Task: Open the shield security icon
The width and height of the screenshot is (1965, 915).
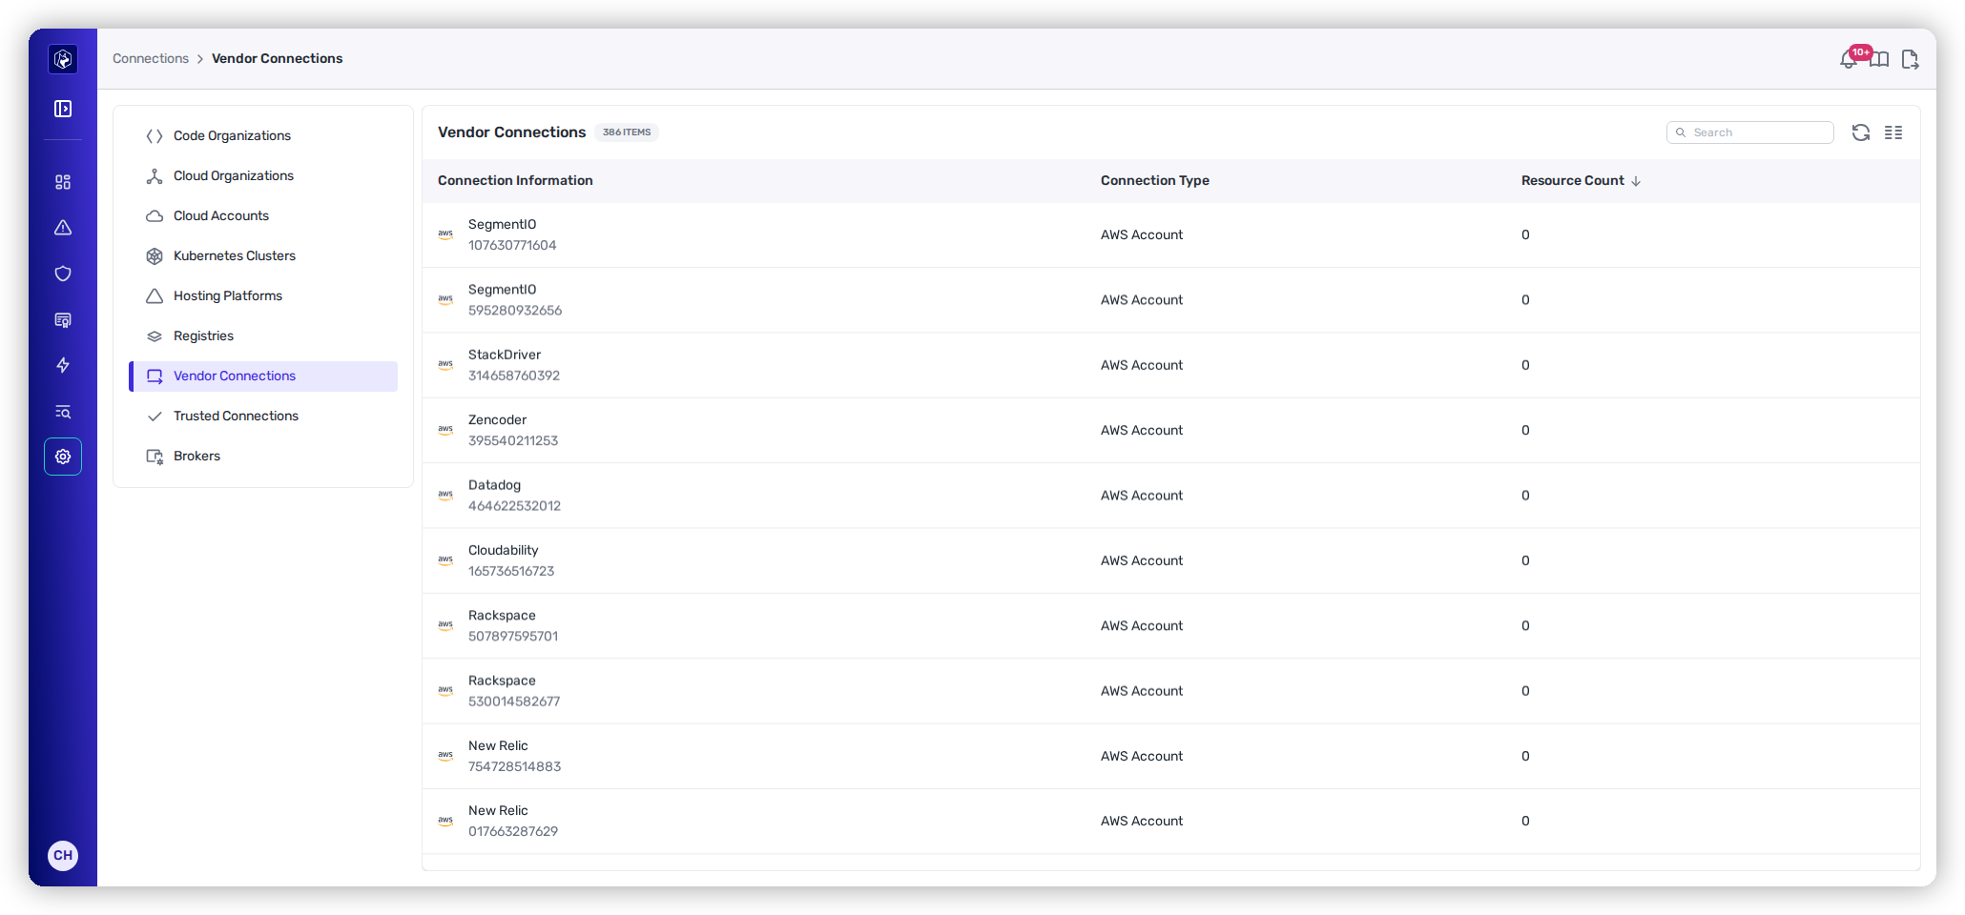Action: click(x=63, y=274)
